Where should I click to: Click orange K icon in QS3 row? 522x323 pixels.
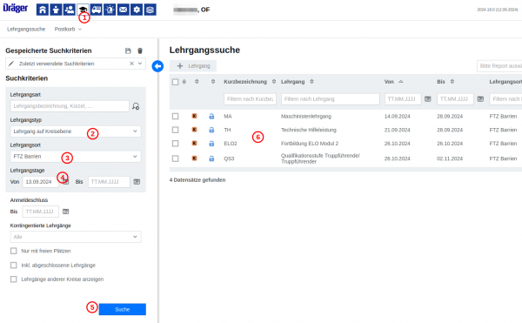point(194,158)
